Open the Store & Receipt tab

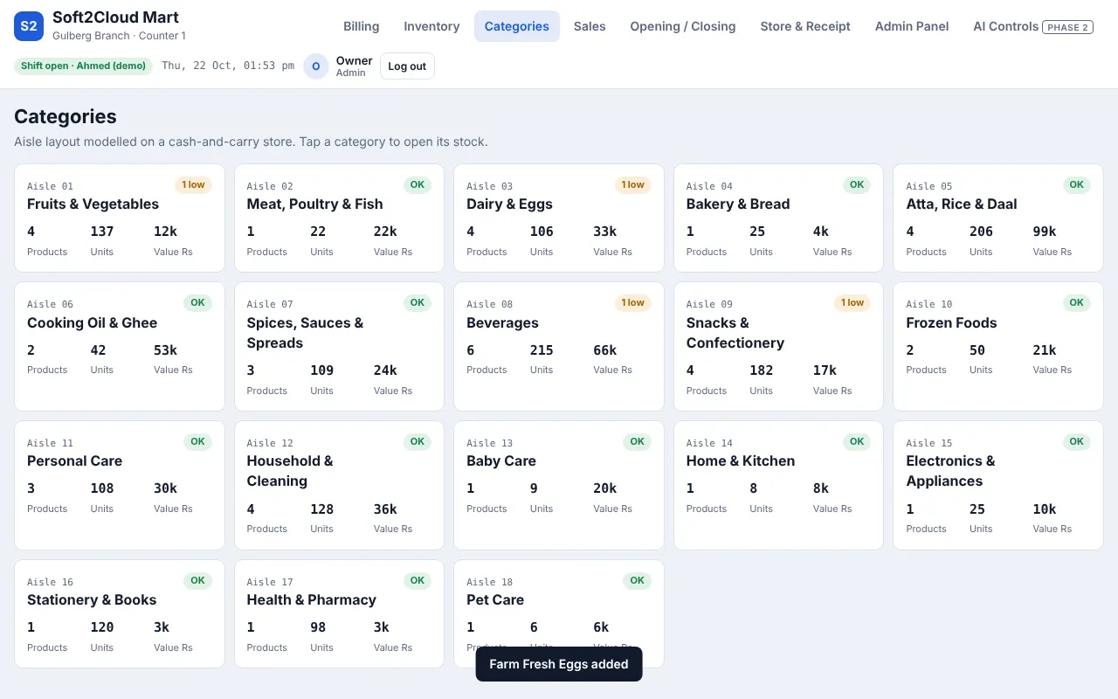click(x=805, y=26)
